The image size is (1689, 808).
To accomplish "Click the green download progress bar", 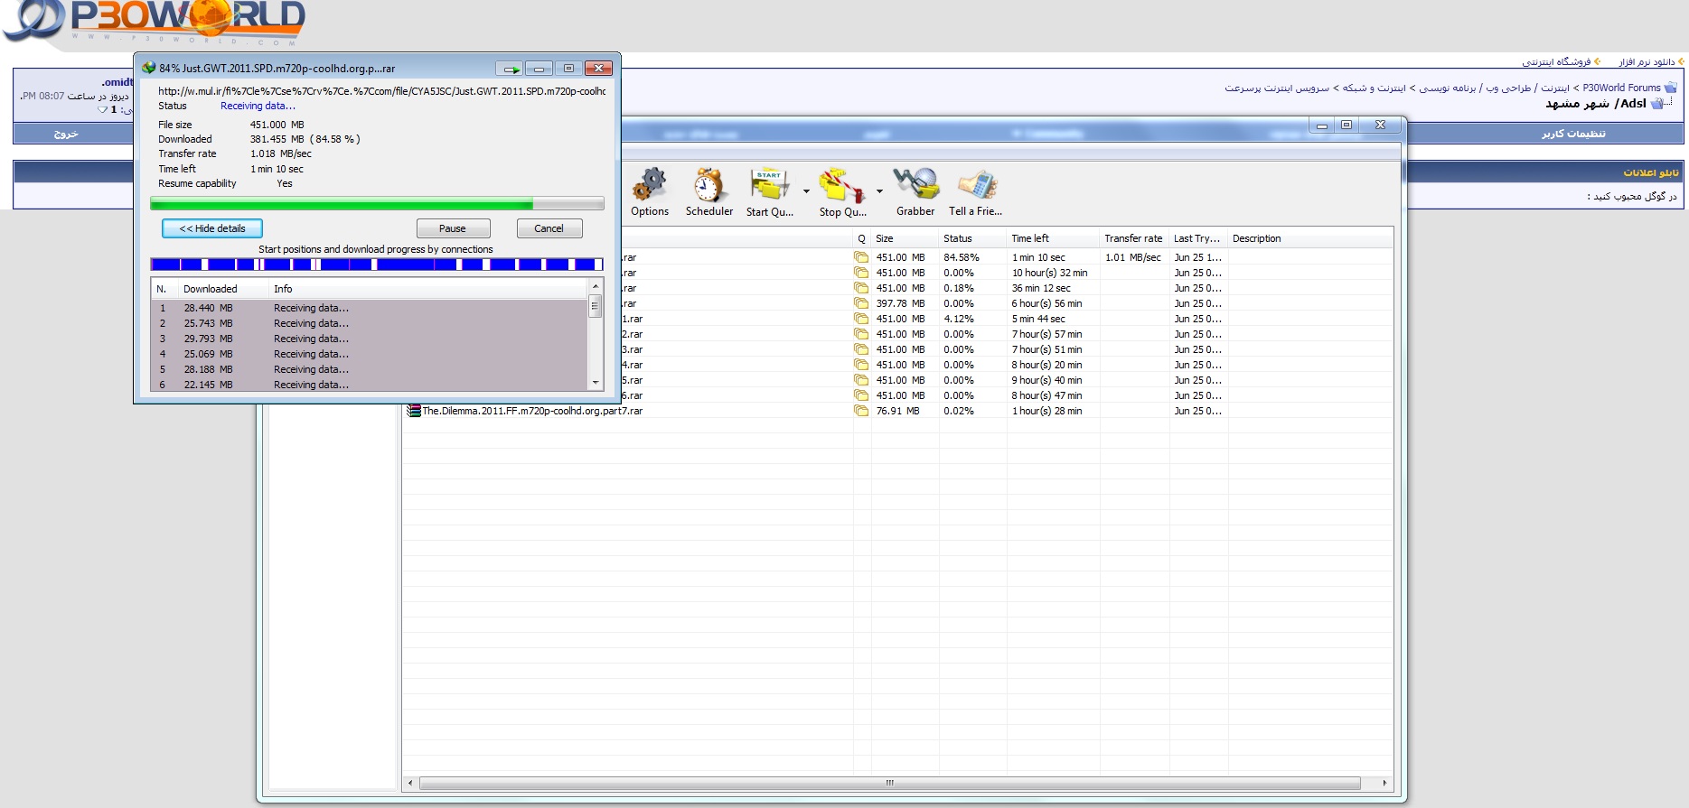I will pos(377,204).
